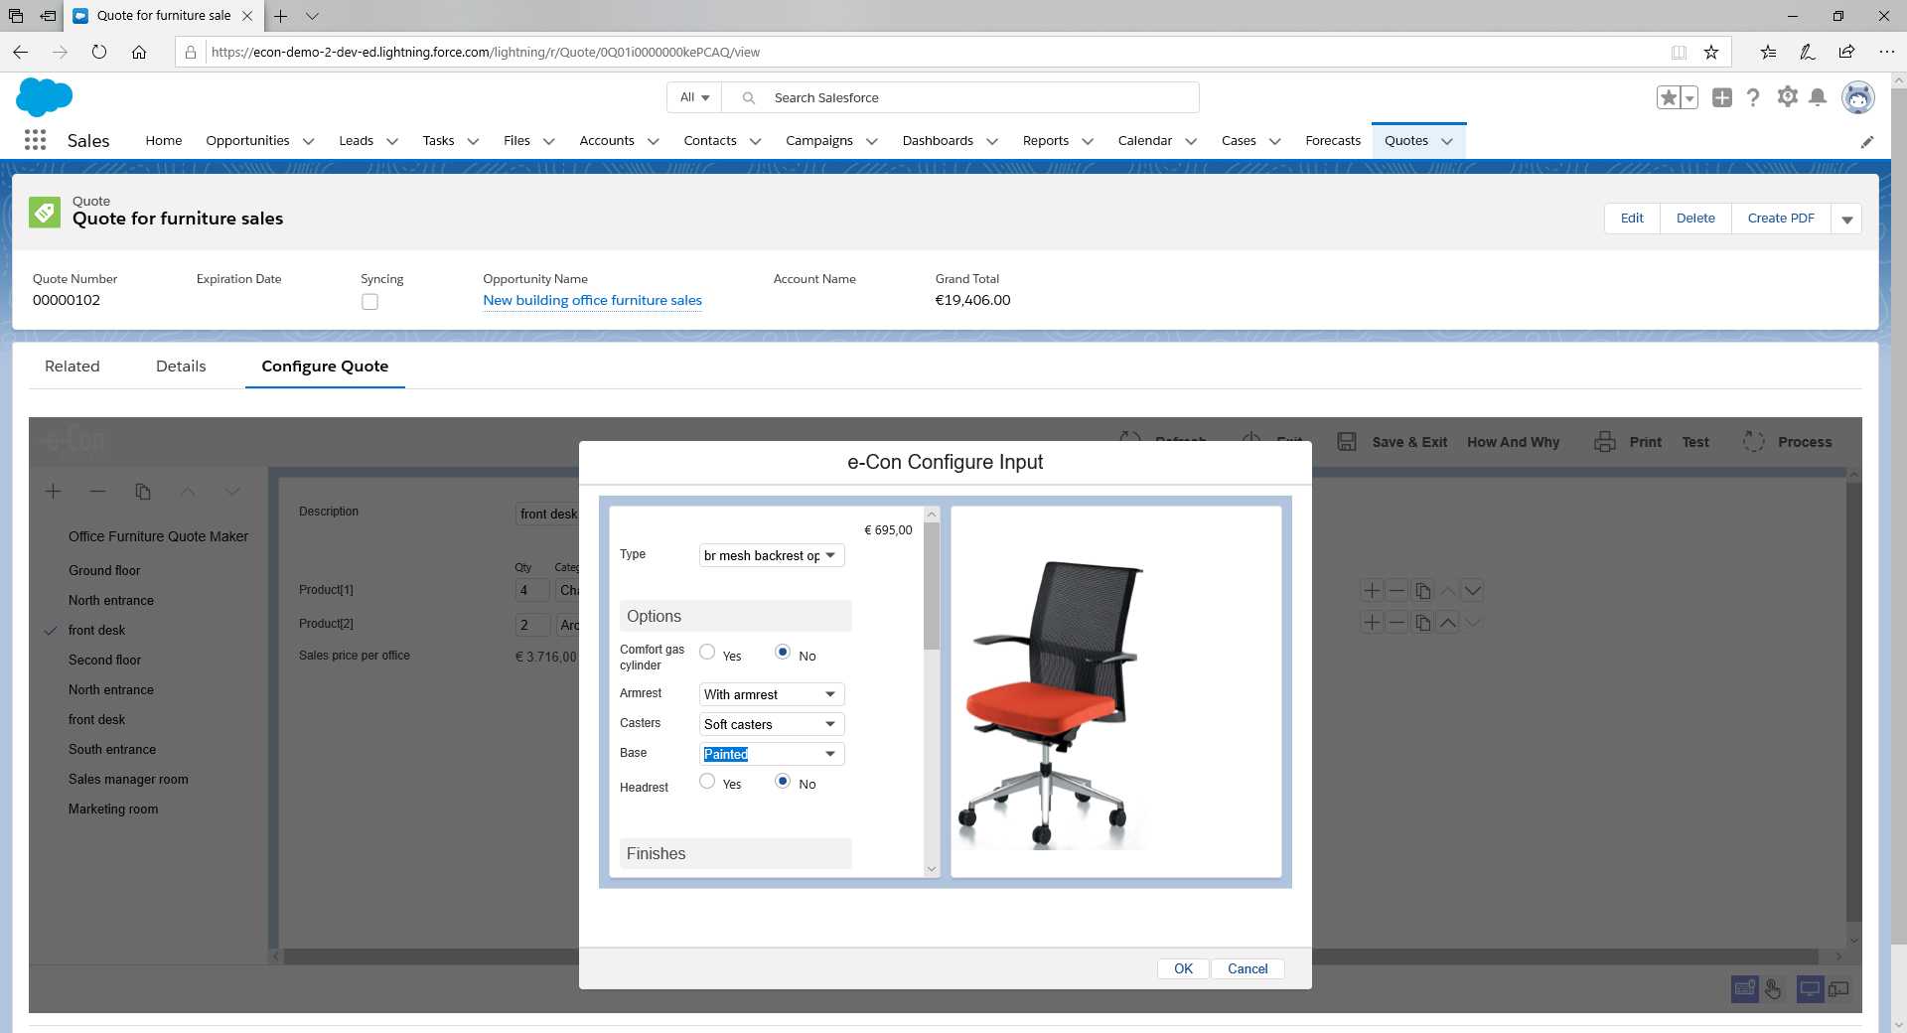Viewport: 1907px width, 1033px height.
Task: Switch to the Related tab
Action: pyautogui.click(x=72, y=366)
